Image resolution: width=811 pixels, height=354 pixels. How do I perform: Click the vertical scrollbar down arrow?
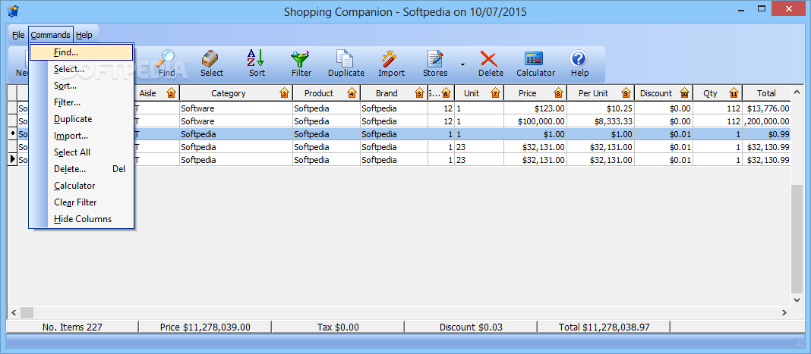click(x=797, y=299)
